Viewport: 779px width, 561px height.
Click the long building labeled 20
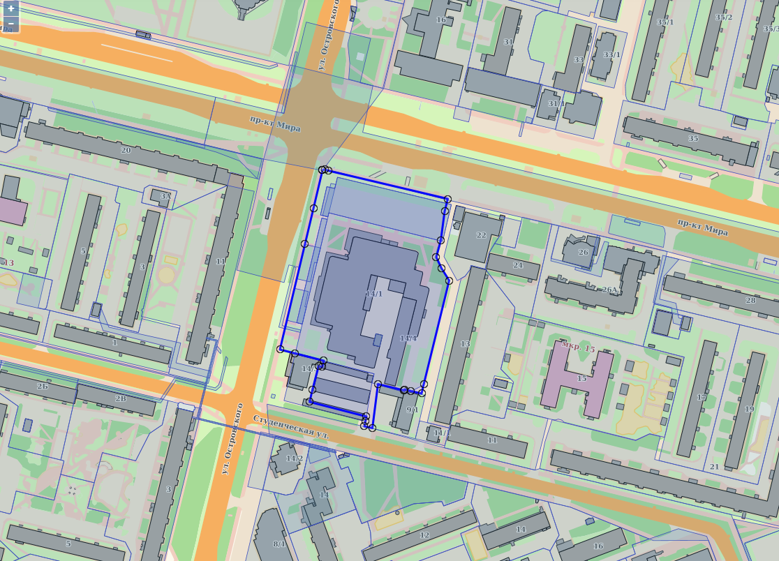coord(126,150)
